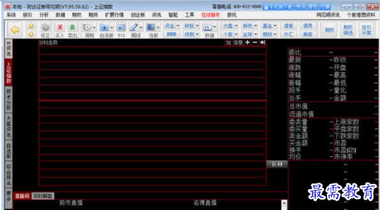Screen dimensions: 380x210
Task: Expand the 自选股 dropdown arrow
Action: [111, 27]
